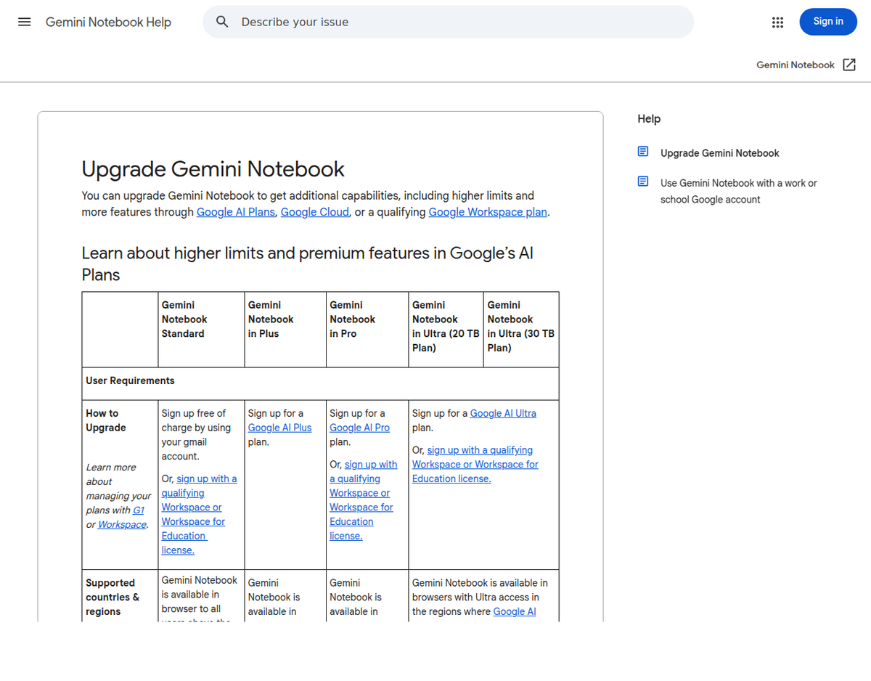
Task: Open the Google AI Pro plan link
Action: coord(359,428)
